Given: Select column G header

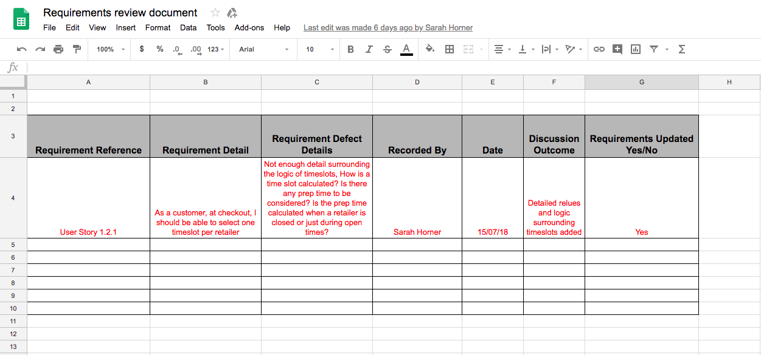Looking at the screenshot, I should (642, 82).
